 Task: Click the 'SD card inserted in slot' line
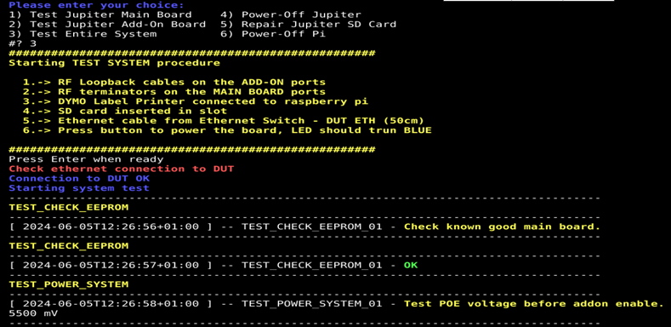pyautogui.click(x=125, y=111)
